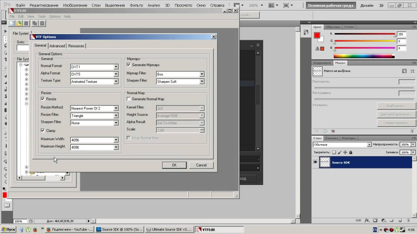Image resolution: width=417 pixels, height=234 pixels.
Task: Click the Lock all padlock icon
Action: coord(351,152)
